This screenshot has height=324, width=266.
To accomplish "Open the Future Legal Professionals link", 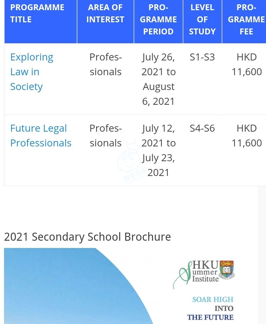I will click(x=41, y=136).
